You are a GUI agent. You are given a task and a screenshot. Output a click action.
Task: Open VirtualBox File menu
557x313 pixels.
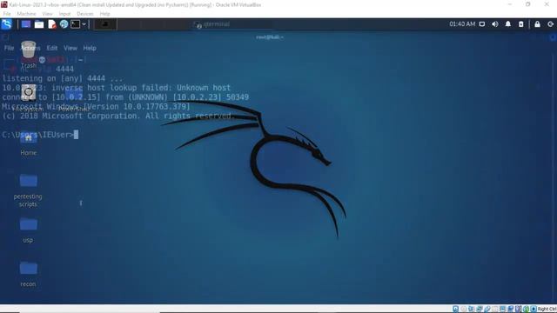[x=7, y=14]
